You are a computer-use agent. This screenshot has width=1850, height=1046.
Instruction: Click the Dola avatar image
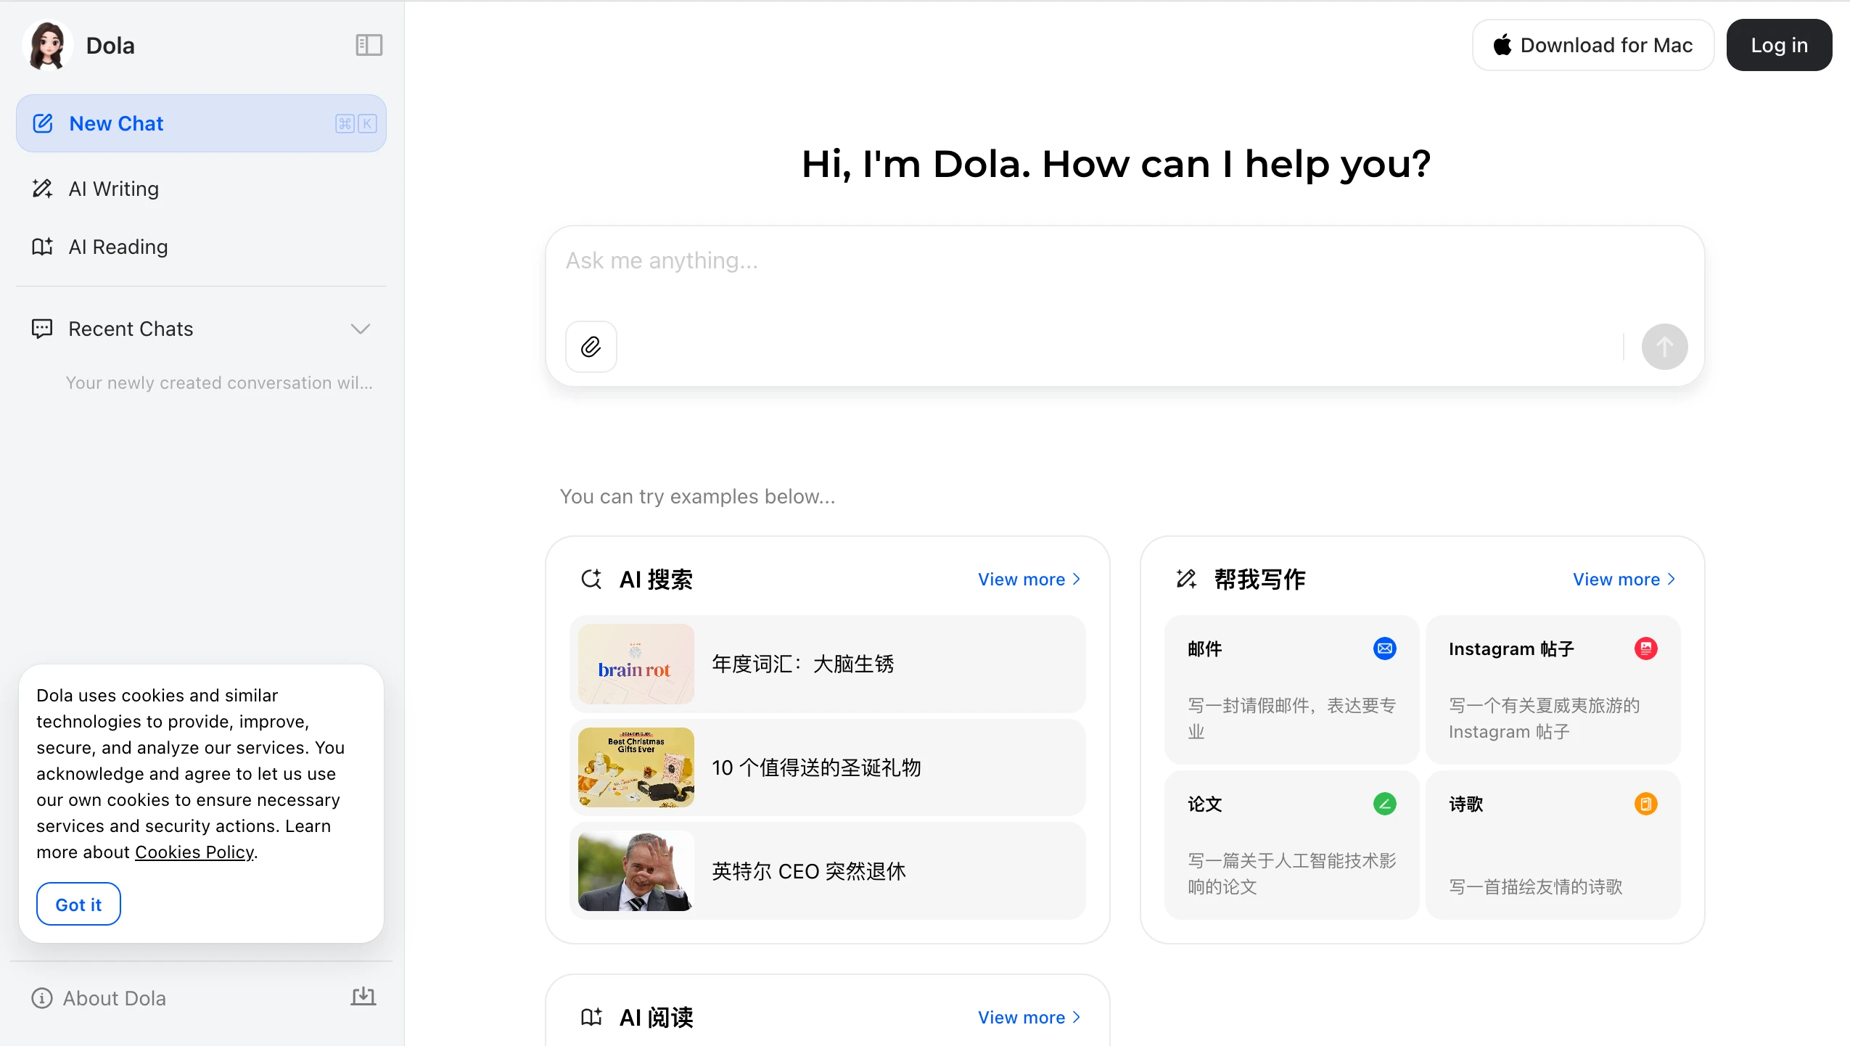pos(46,44)
